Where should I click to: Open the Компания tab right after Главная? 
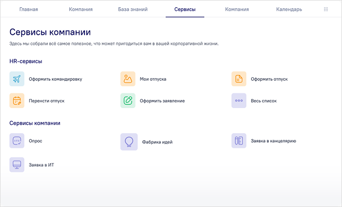(81, 10)
